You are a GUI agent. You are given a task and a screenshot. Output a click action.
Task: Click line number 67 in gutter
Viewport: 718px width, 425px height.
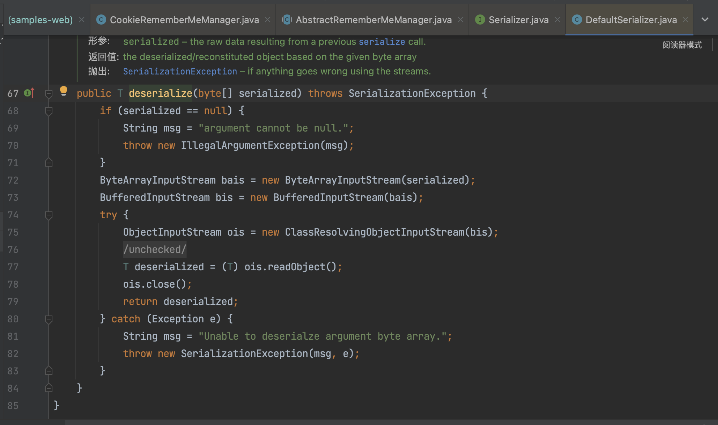click(13, 93)
